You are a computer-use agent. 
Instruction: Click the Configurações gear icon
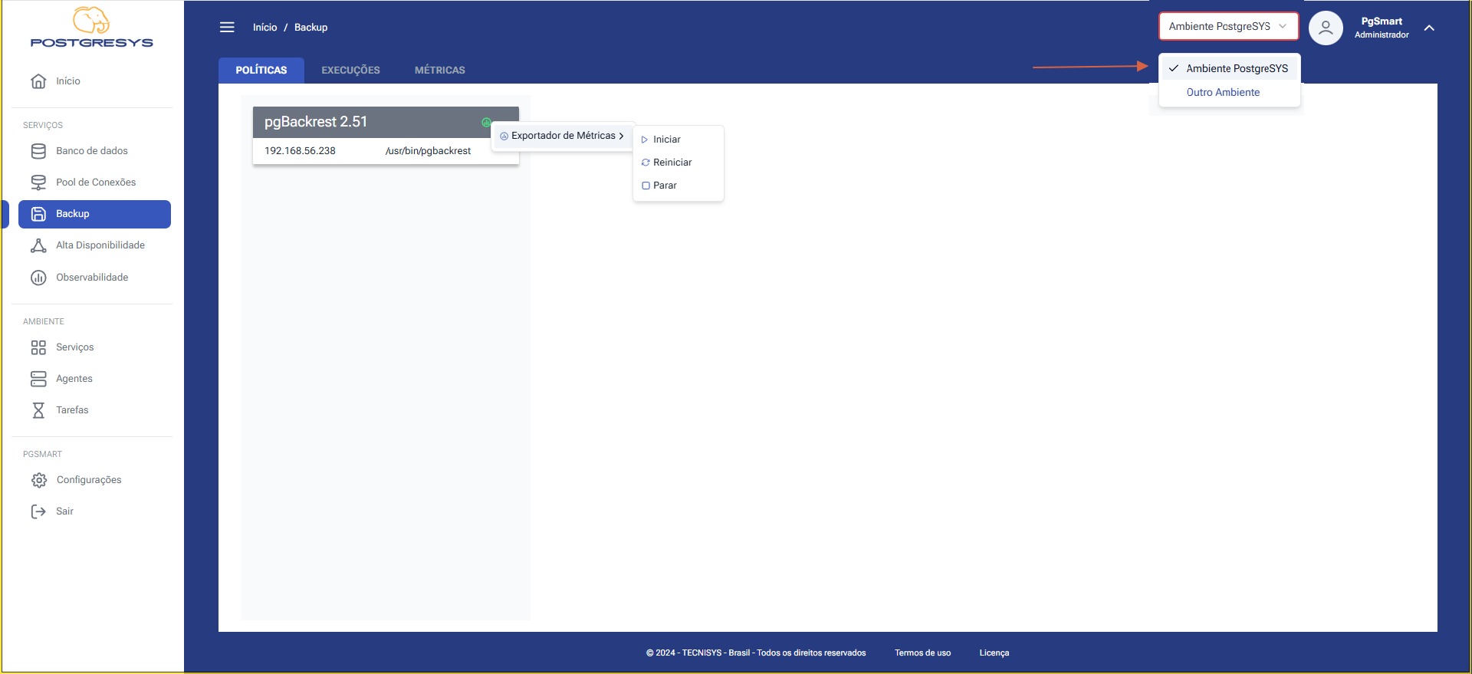click(x=39, y=480)
